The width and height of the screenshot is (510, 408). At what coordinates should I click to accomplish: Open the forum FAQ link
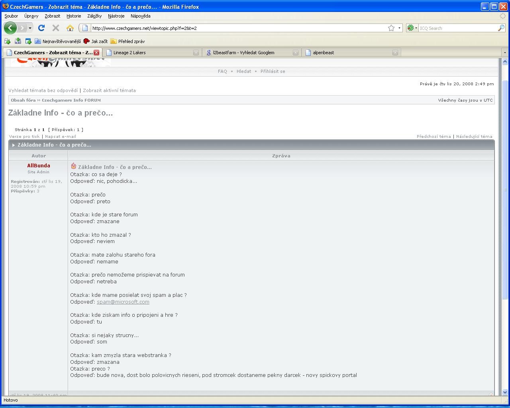[x=222, y=71]
